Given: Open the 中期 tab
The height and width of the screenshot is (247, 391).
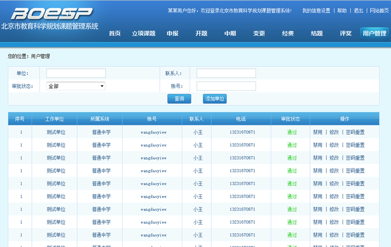Looking at the screenshot, I should point(230,34).
